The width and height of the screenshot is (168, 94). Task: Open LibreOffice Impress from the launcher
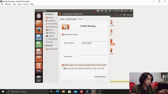point(39,52)
